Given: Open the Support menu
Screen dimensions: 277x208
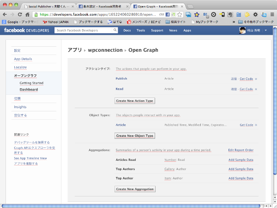Looking at the screenshot, I should coord(157,30).
